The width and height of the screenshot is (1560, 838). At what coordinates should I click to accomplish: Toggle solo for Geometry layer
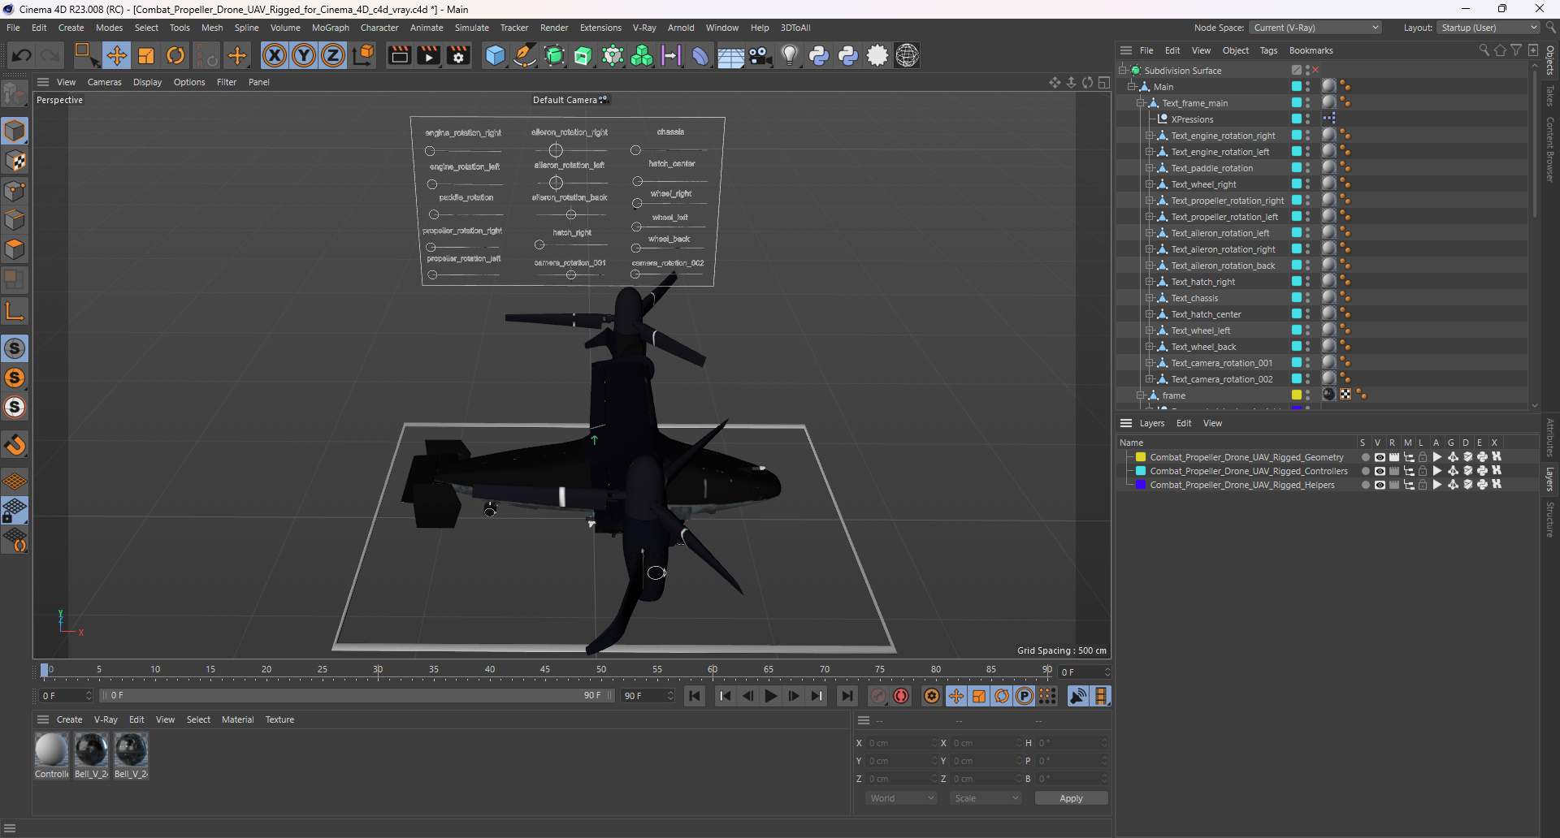point(1365,457)
